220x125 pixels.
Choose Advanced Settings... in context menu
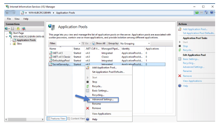click(103, 100)
